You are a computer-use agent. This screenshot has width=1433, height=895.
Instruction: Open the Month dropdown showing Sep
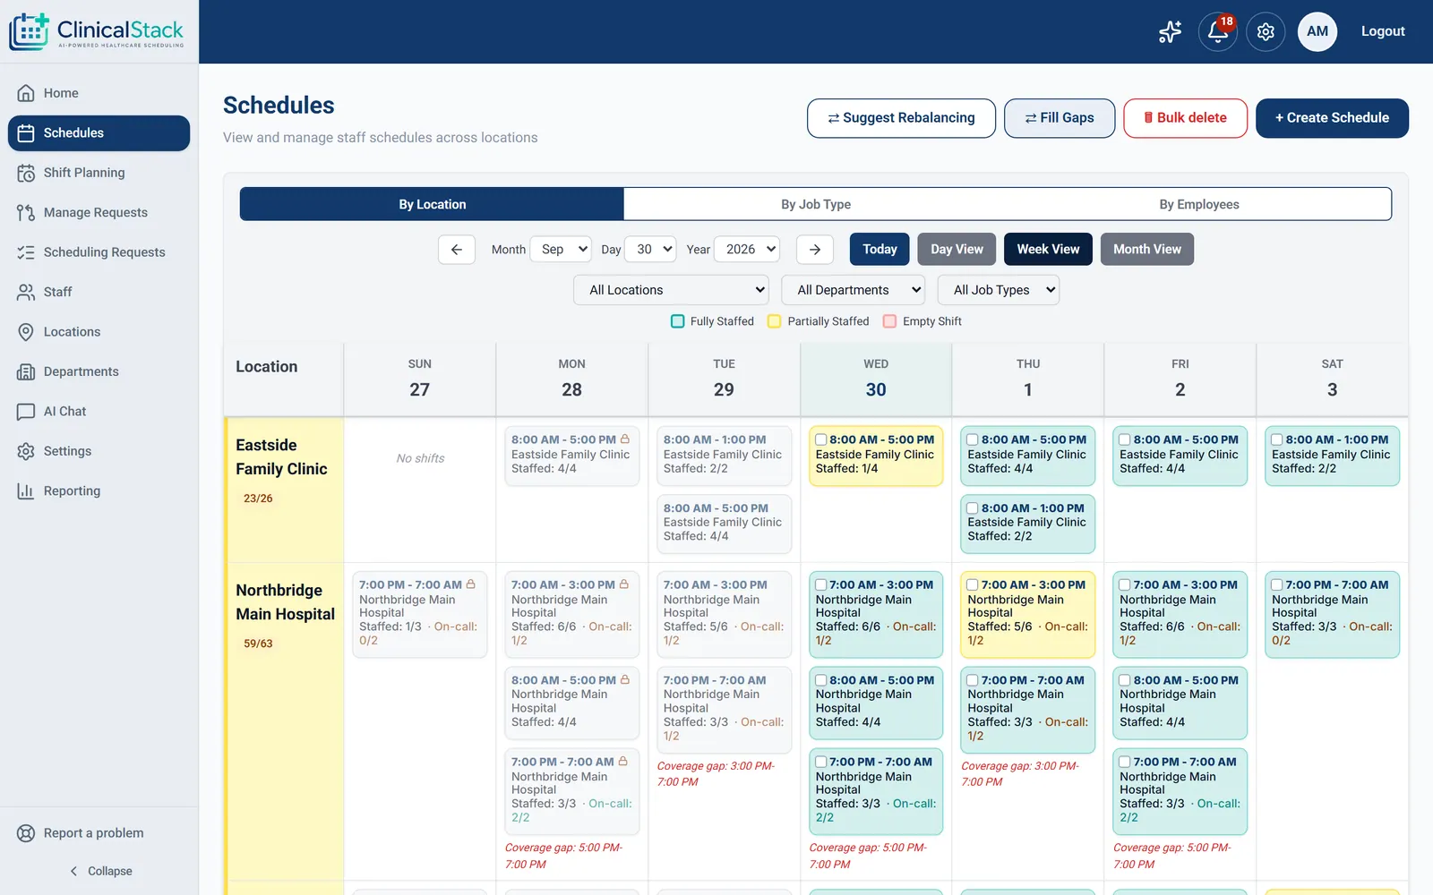(561, 249)
